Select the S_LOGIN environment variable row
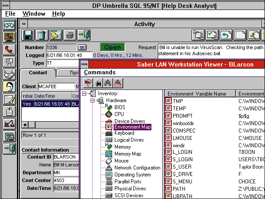The image size is (265, 199). point(215,159)
